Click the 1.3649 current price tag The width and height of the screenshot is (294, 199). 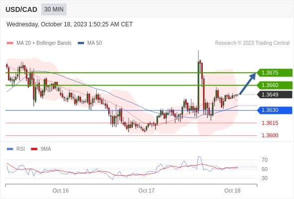tap(275, 95)
